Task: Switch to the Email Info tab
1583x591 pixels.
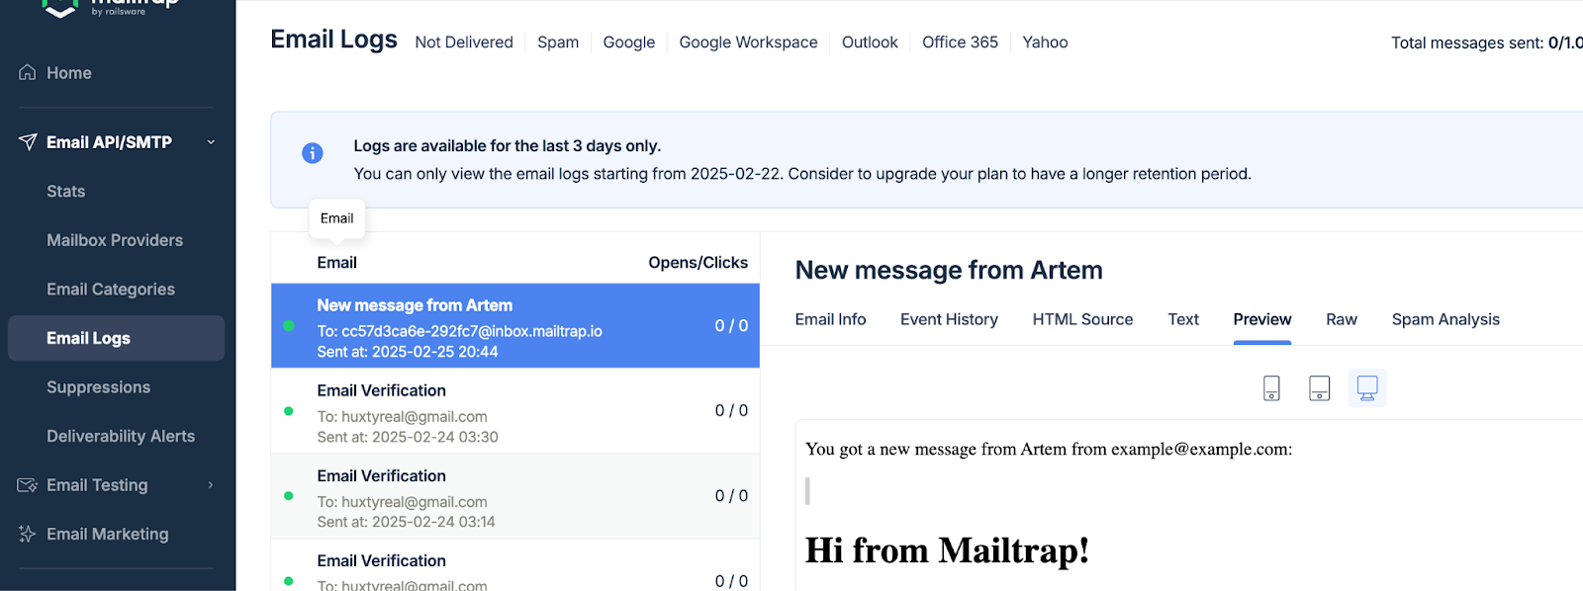Action: click(x=830, y=319)
